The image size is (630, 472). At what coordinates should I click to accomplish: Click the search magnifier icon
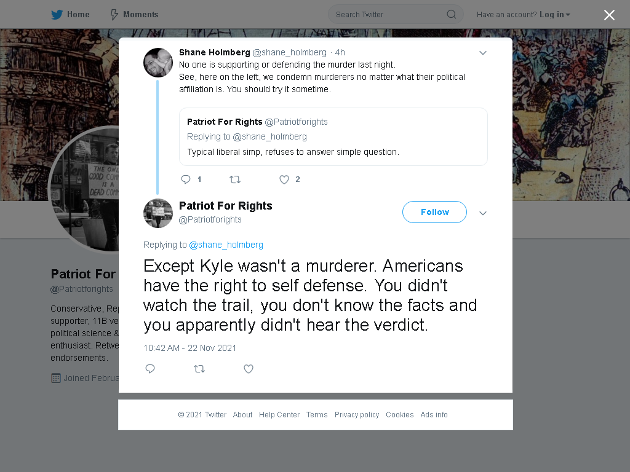click(451, 15)
